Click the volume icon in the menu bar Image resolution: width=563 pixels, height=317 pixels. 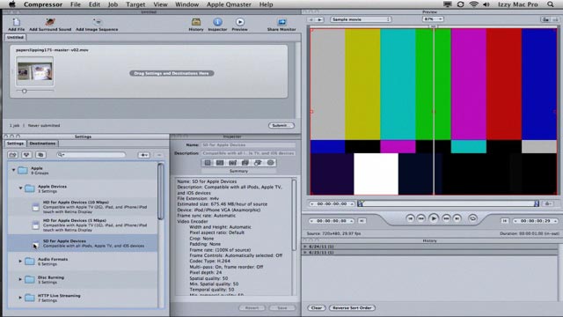click(486, 4)
